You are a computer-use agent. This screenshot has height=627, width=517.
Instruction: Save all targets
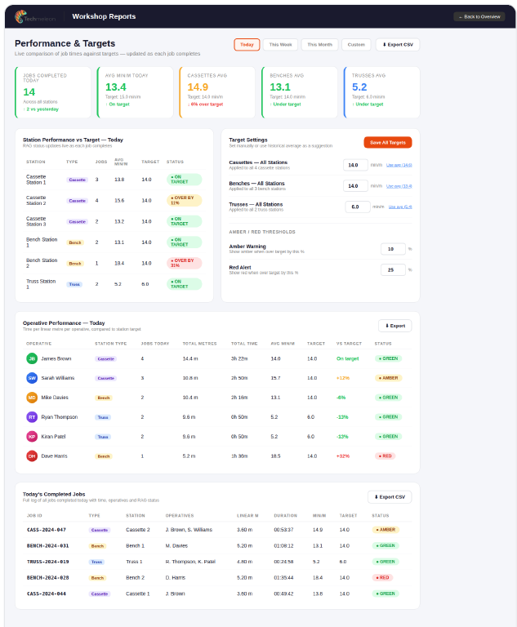coord(388,142)
